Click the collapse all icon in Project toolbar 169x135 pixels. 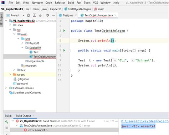point(40,15)
